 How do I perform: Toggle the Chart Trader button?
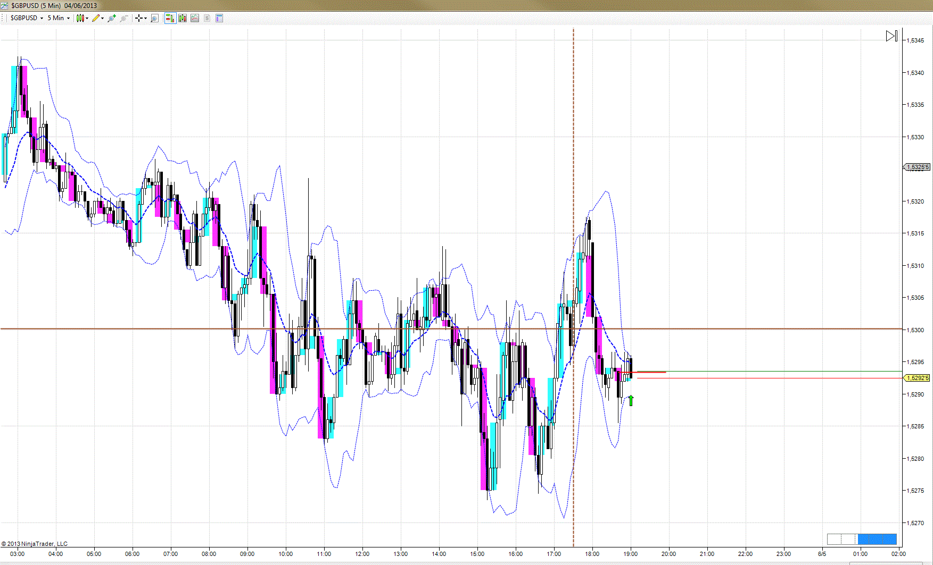click(170, 18)
